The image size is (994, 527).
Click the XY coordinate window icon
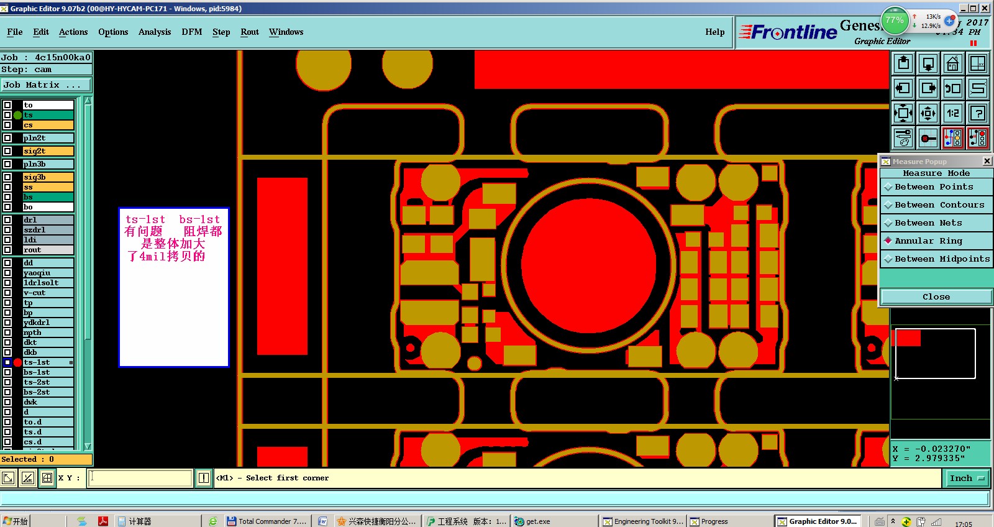[x=978, y=63]
